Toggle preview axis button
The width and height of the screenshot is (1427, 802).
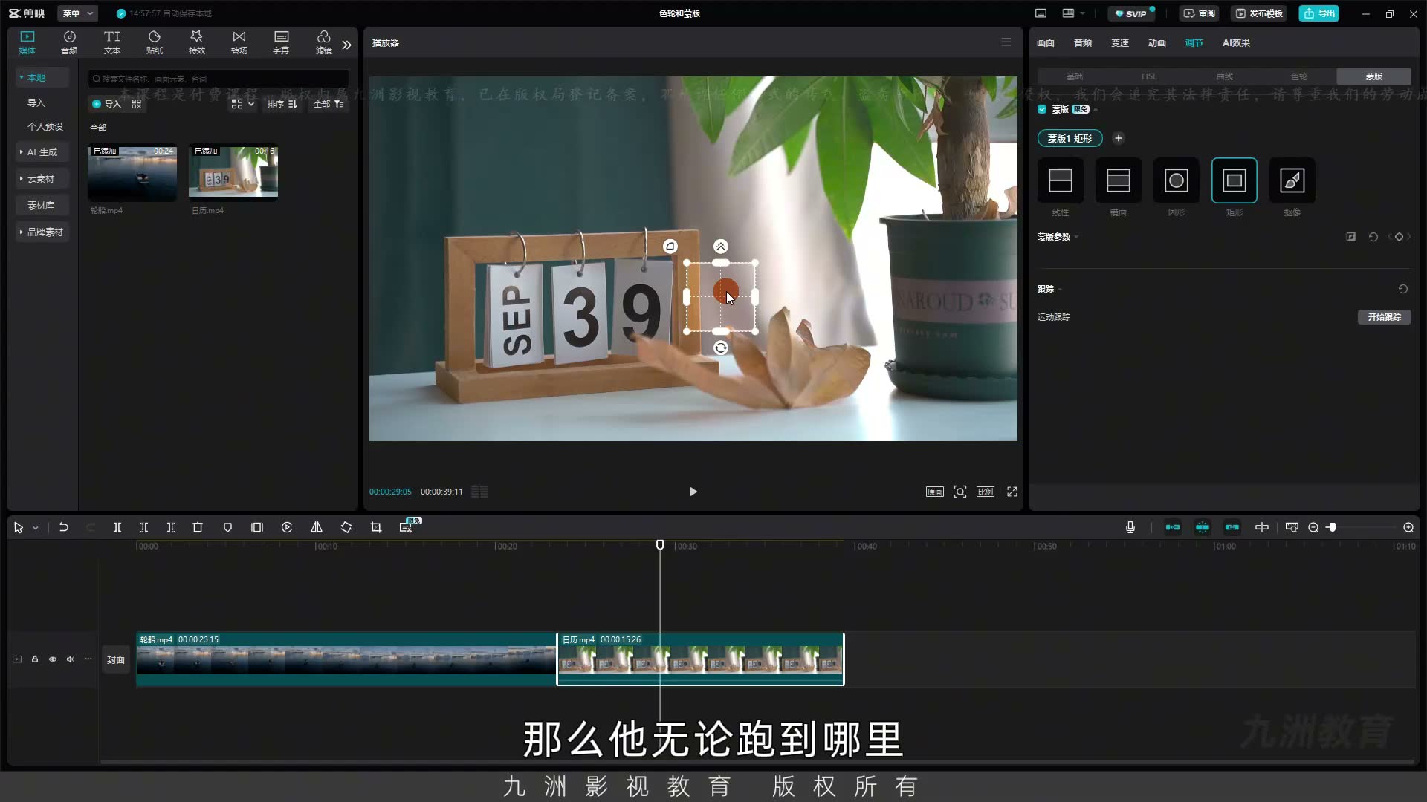point(1262,527)
